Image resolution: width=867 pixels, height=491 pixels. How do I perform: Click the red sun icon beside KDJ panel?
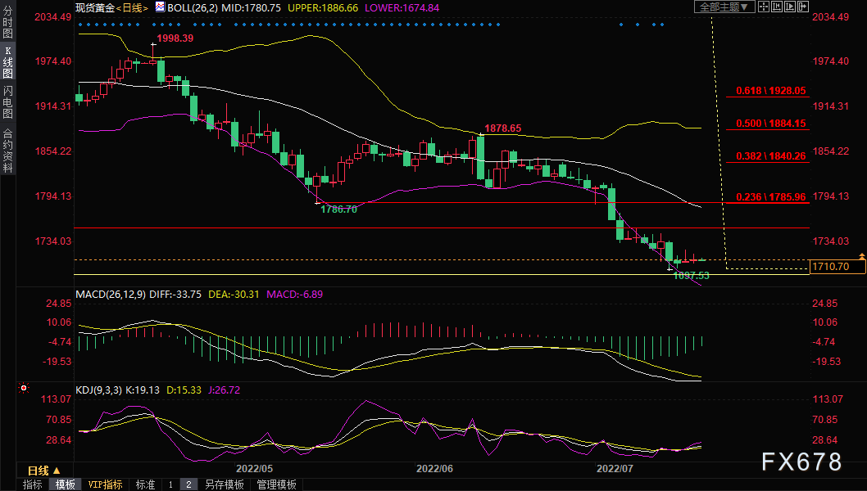(24, 388)
